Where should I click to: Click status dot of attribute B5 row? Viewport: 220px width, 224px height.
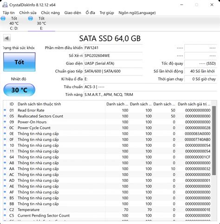click(x=5, y=198)
